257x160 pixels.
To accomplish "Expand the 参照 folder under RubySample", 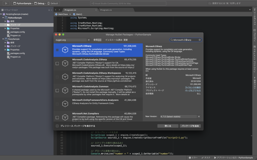I will click(x=5, y=43).
